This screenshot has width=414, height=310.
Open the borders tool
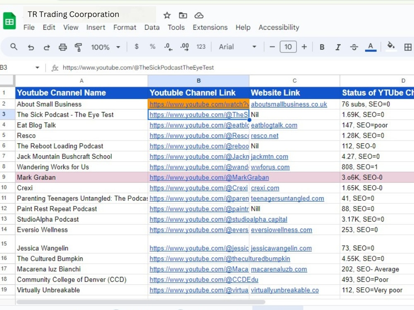point(408,47)
